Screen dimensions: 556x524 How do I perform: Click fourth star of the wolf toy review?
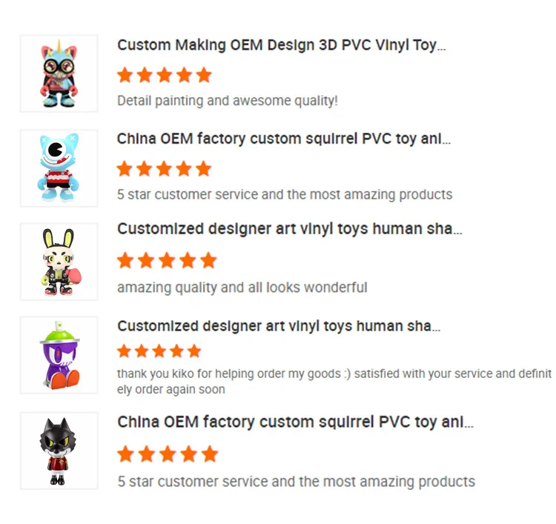pos(189,454)
